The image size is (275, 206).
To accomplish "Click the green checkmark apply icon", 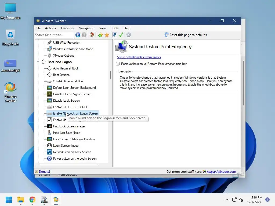I will click(121, 35).
